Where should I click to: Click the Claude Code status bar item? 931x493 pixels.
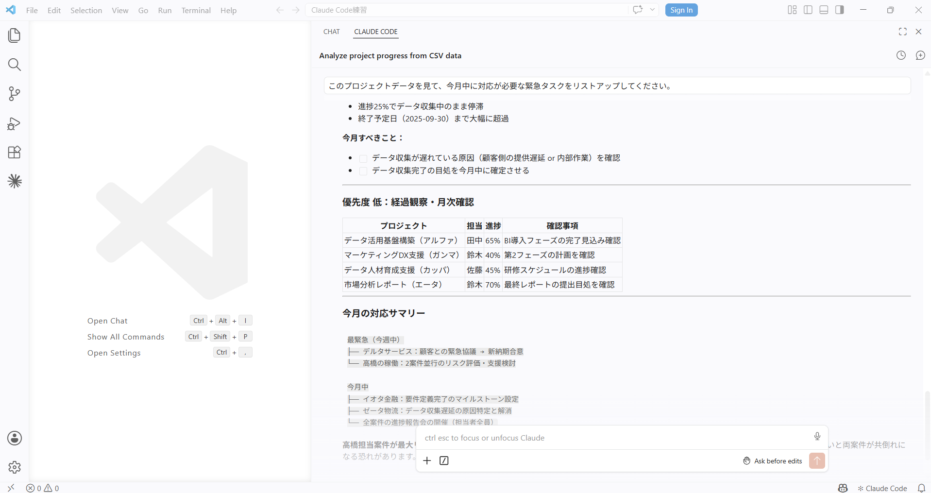tap(882, 488)
